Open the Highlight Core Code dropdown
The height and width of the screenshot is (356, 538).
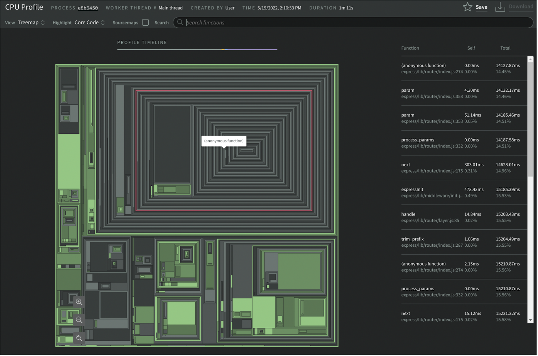click(89, 23)
